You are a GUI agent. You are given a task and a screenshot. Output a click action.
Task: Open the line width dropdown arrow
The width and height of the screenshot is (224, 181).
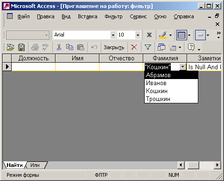[x=189, y=35]
